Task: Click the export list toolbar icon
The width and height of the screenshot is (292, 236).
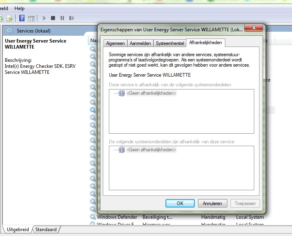Action: click(10, 18)
